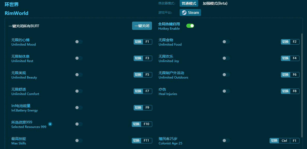
Task: Click the RimWorld game title
Action: pos(17,13)
